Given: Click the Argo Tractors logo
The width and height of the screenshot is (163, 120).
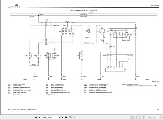Looking at the screenshot, I should tap(14, 6).
